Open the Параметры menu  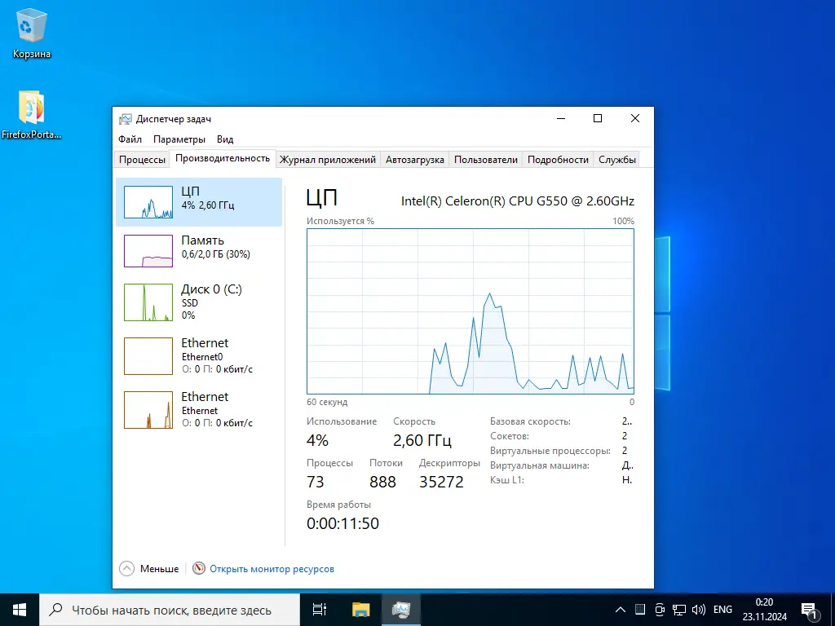(179, 139)
